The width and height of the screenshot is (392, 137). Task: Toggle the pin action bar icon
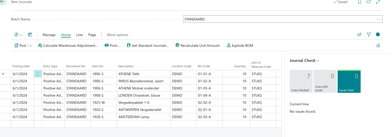pyautogui.click(x=378, y=45)
